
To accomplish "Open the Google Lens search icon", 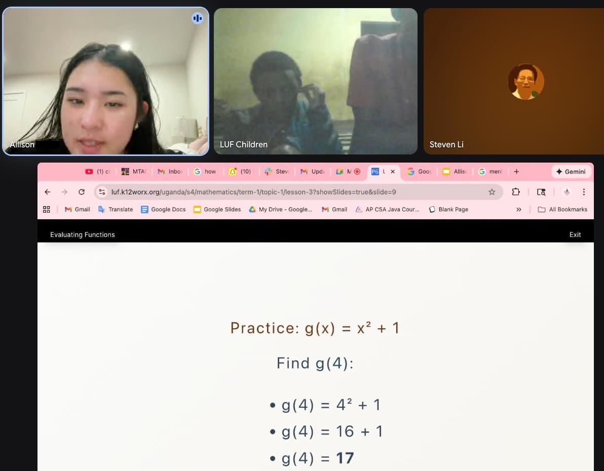I will pyautogui.click(x=541, y=192).
